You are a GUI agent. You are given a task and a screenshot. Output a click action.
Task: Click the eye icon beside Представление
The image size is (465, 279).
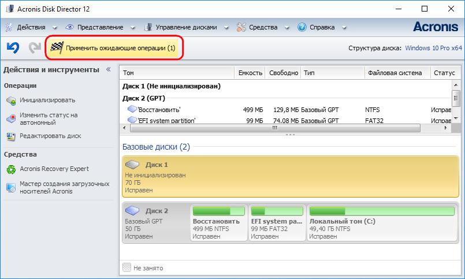click(x=69, y=27)
